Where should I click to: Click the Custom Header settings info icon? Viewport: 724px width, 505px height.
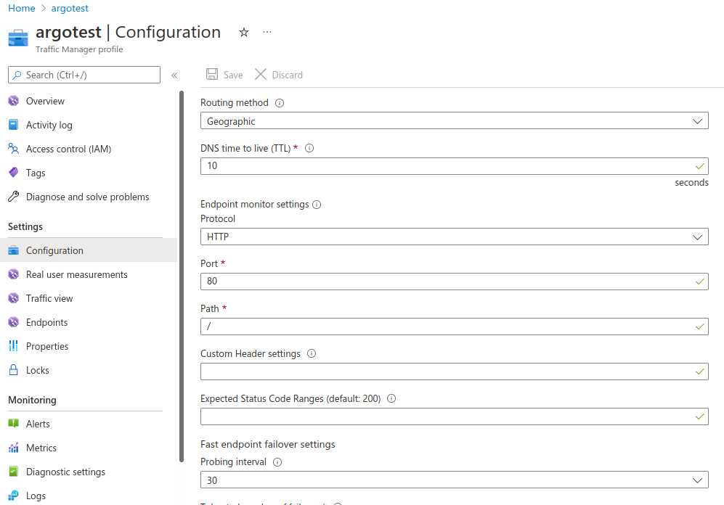312,354
